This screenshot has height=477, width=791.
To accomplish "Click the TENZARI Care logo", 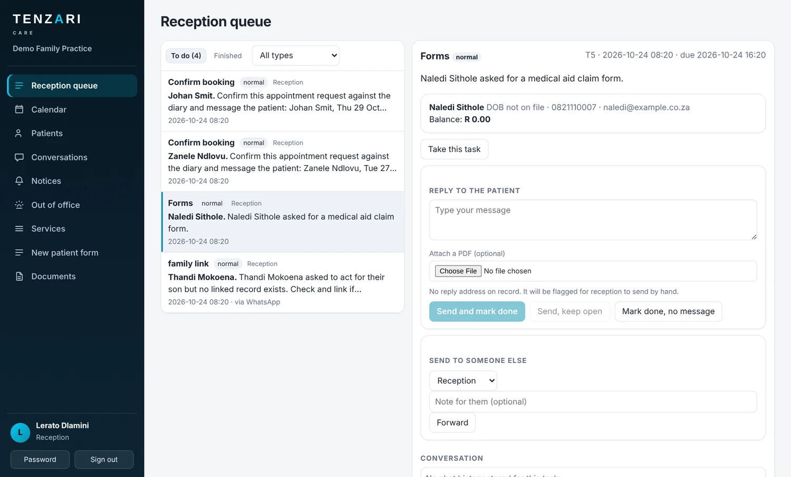I will pos(47,24).
